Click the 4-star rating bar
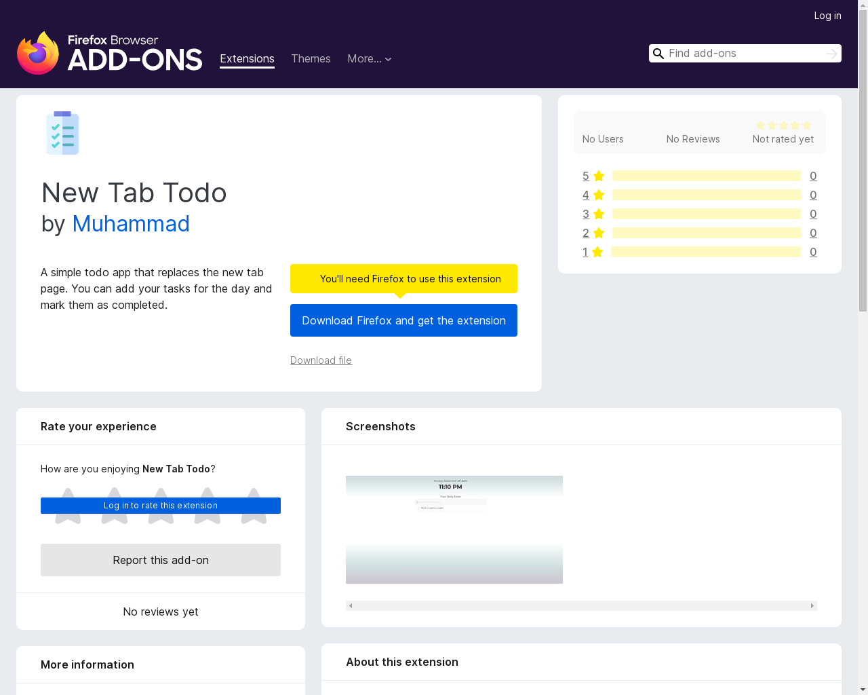This screenshot has height=695, width=868. tap(707, 195)
